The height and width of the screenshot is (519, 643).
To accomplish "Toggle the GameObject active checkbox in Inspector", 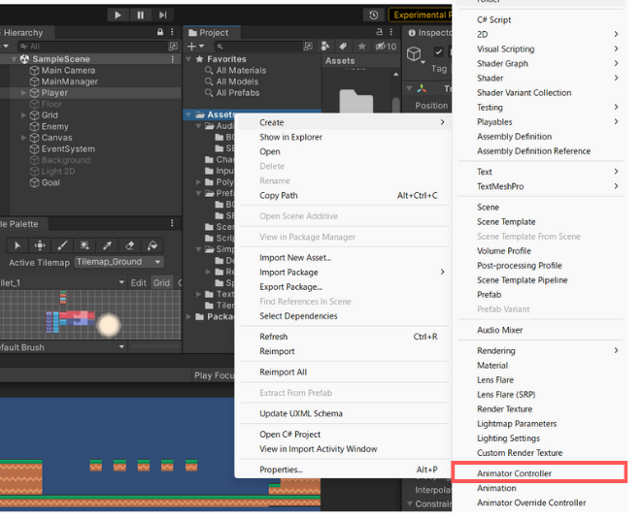I will (x=439, y=51).
